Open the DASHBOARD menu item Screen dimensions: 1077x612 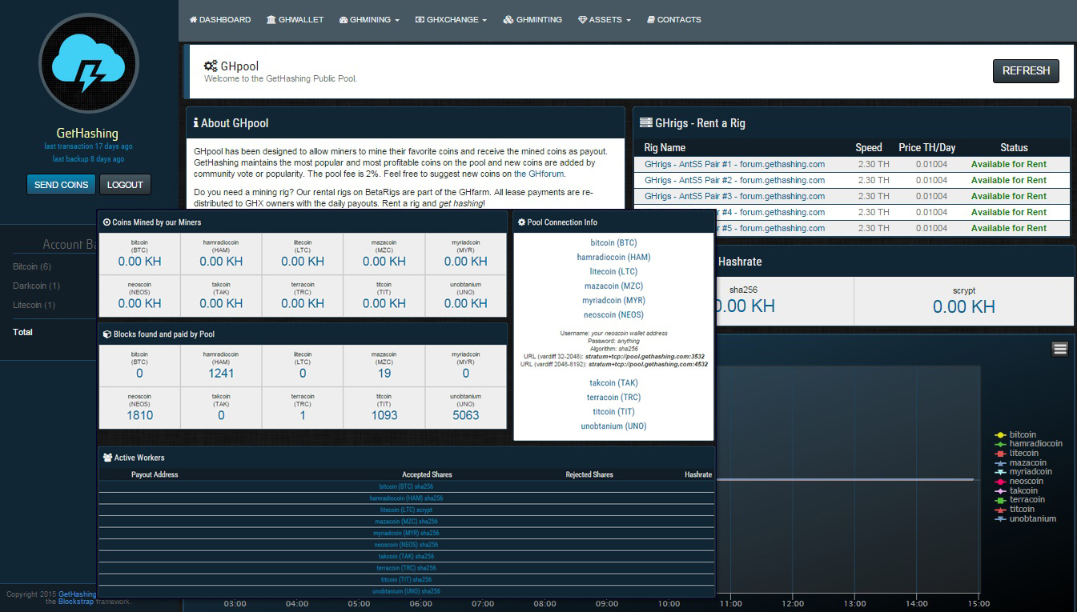tap(220, 20)
